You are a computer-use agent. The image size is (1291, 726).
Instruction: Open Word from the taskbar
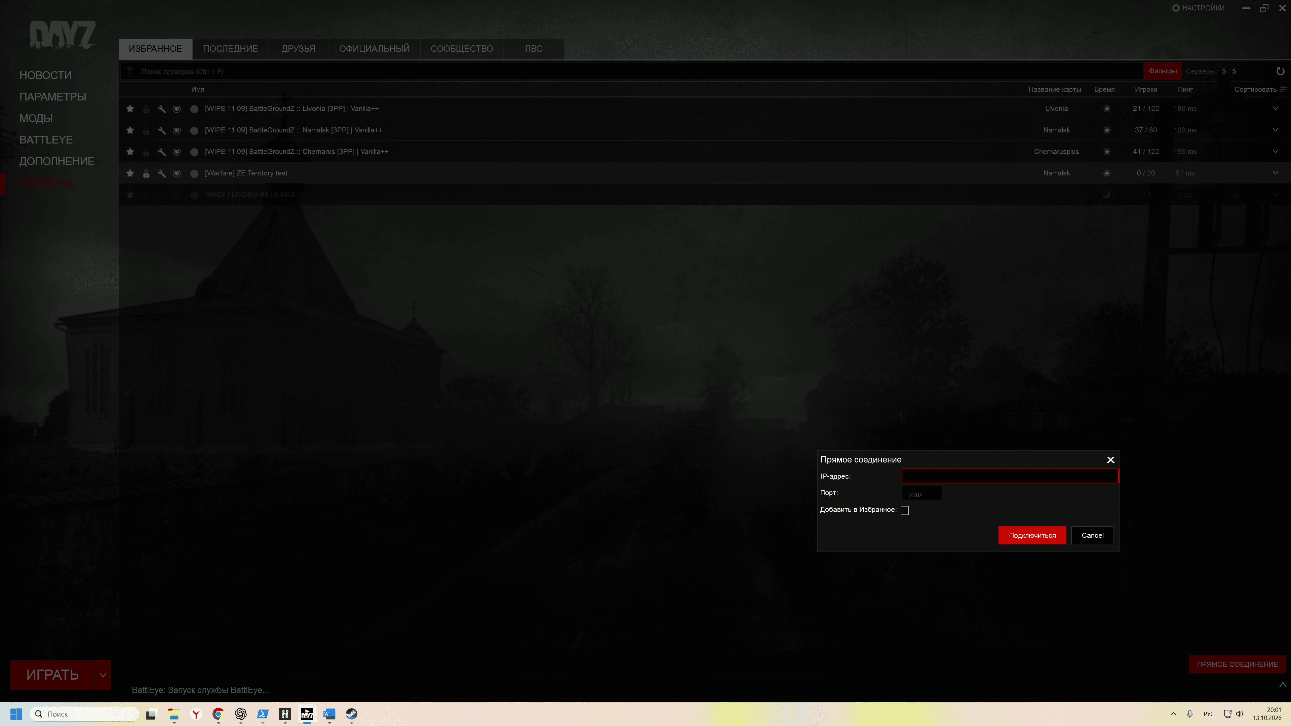[x=329, y=714]
